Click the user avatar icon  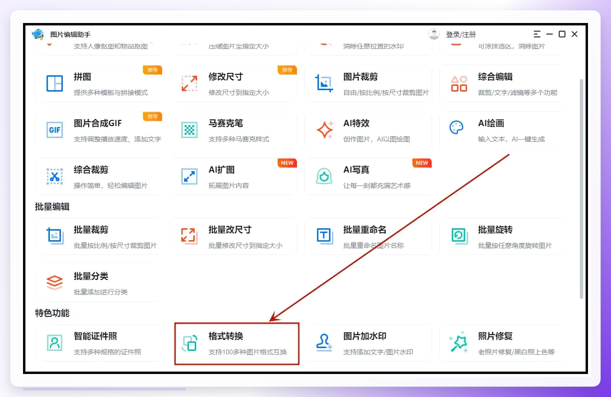(434, 34)
